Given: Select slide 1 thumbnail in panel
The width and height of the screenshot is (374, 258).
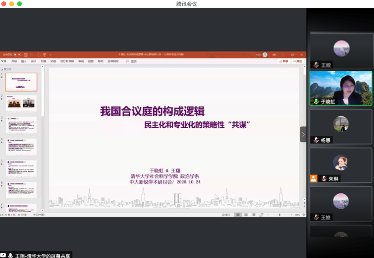Looking at the screenshot, I should tap(21, 82).
